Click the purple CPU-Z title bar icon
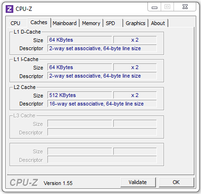Screen dimensions: 201x194 coord(9,9)
